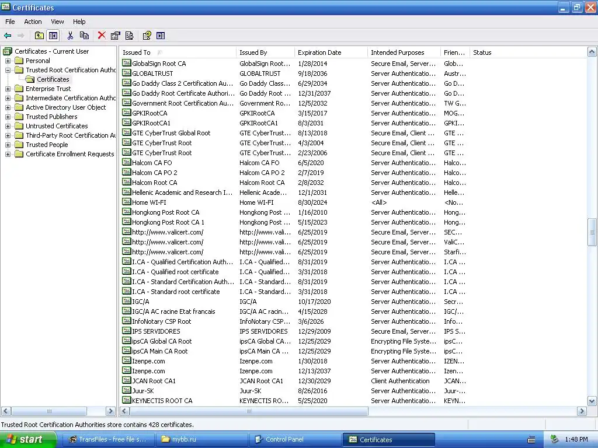Click list horizontal scrollbar right arrow
598x448 pixels.
(582, 411)
